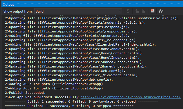Expand the Show output from dropdown arrow
The image size is (183, 109).
pyautogui.click(x=120, y=11)
